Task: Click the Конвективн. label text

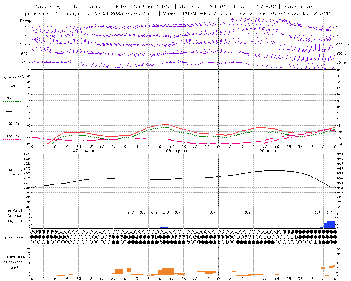Action: pyautogui.click(x=14, y=257)
